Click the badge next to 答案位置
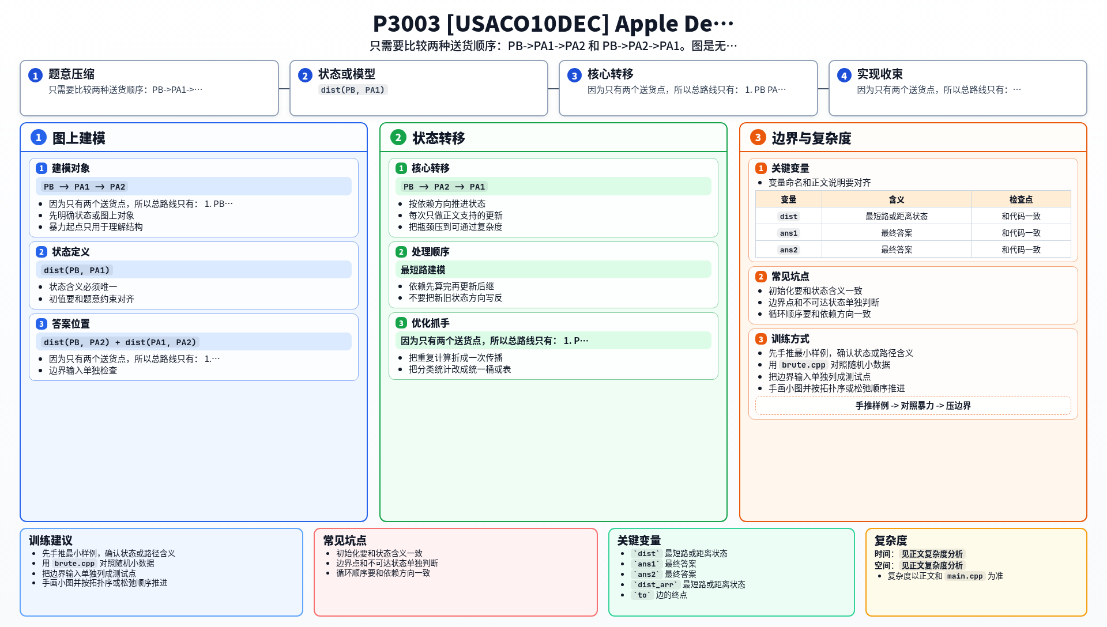 point(42,324)
